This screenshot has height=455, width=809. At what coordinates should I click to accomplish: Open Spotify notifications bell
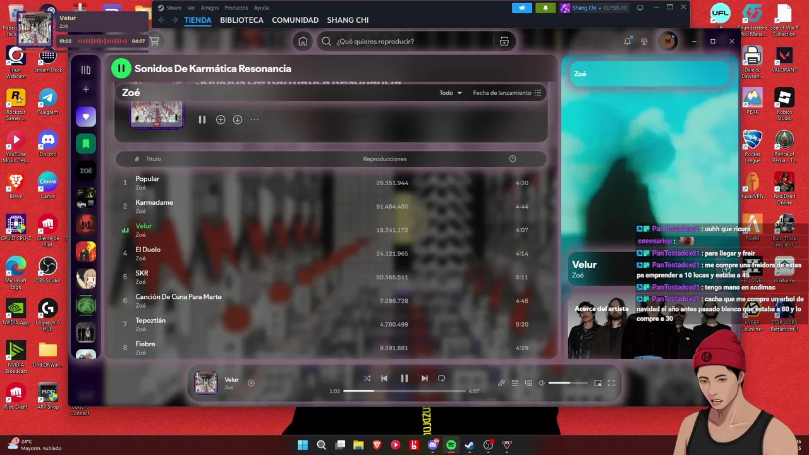pyautogui.click(x=627, y=41)
